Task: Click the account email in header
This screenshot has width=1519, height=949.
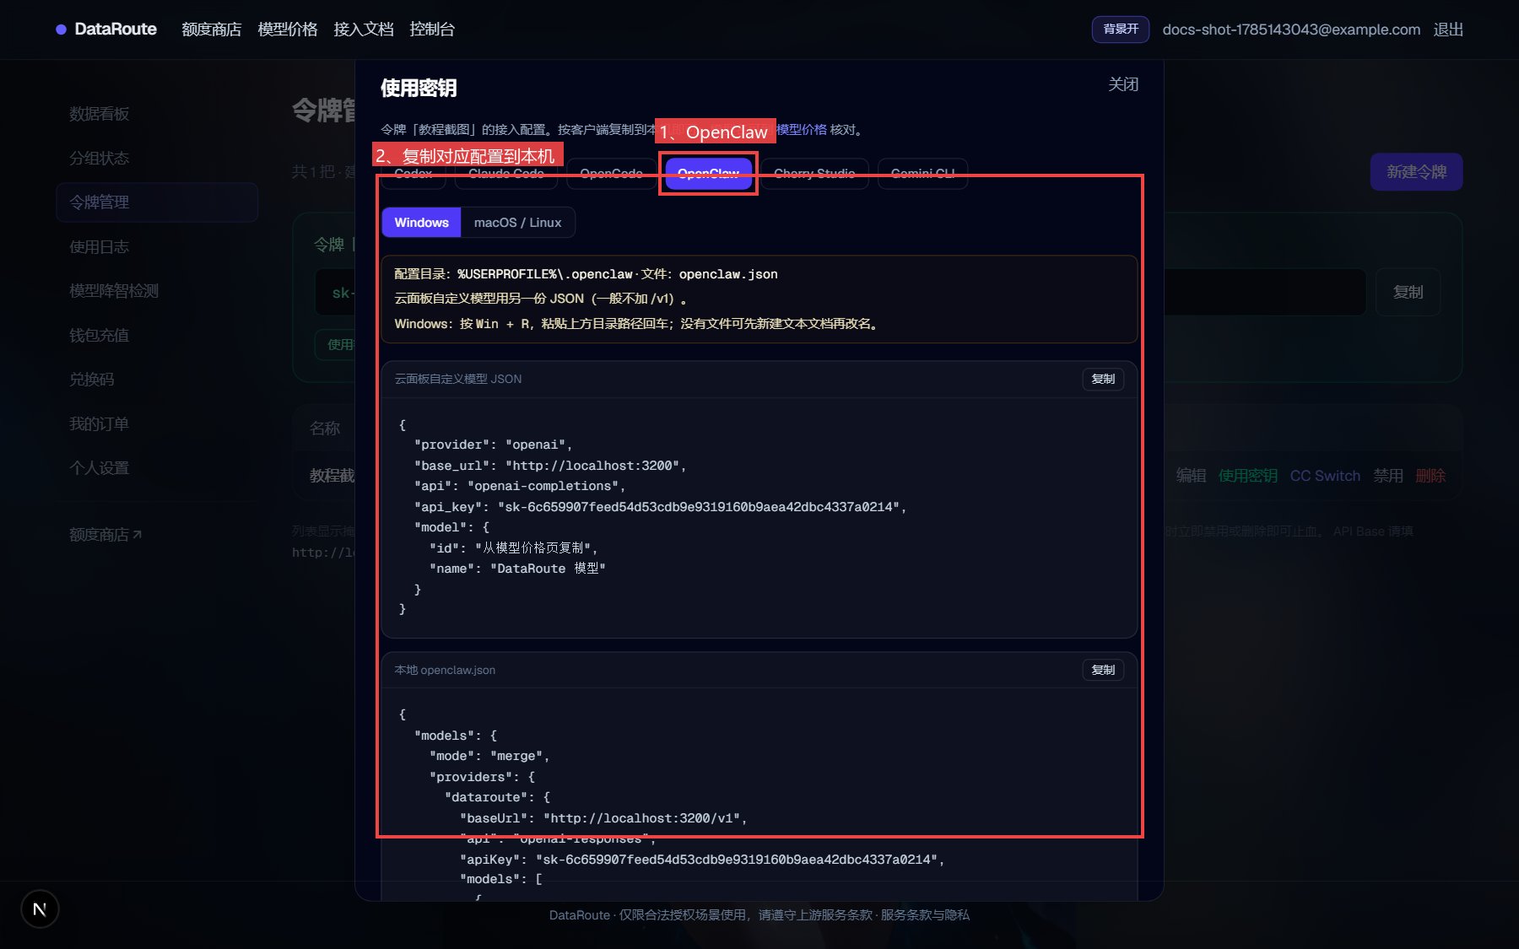Action: tap(1291, 30)
